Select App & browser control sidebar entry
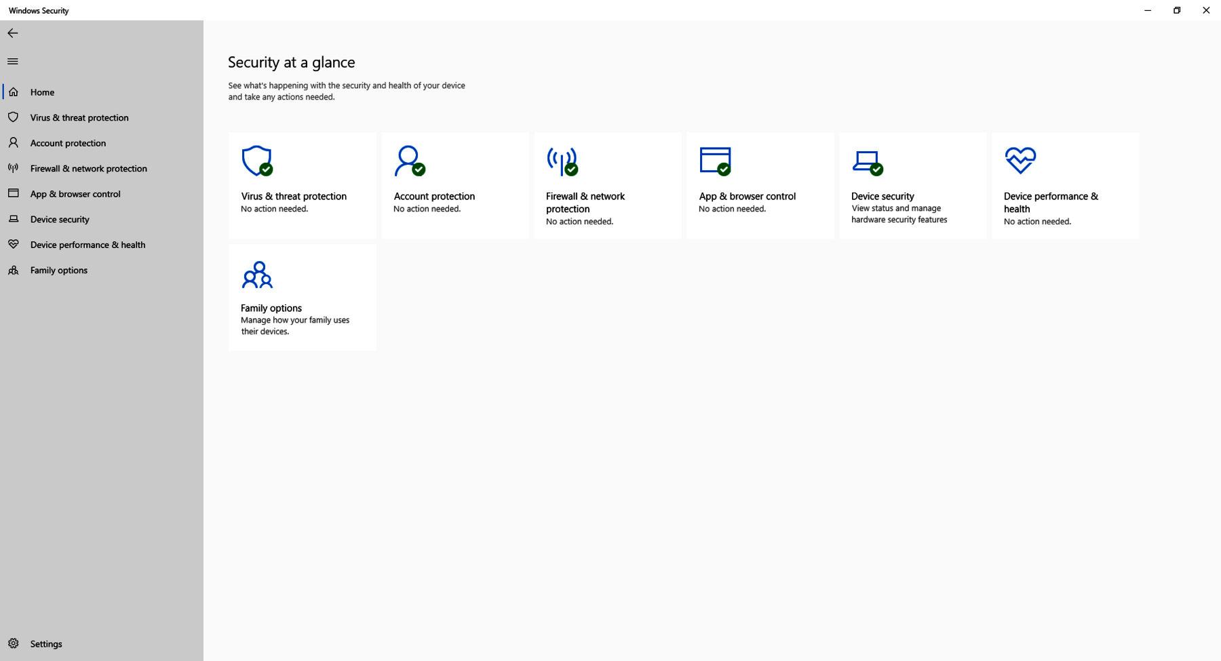This screenshot has height=661, width=1221. [75, 194]
